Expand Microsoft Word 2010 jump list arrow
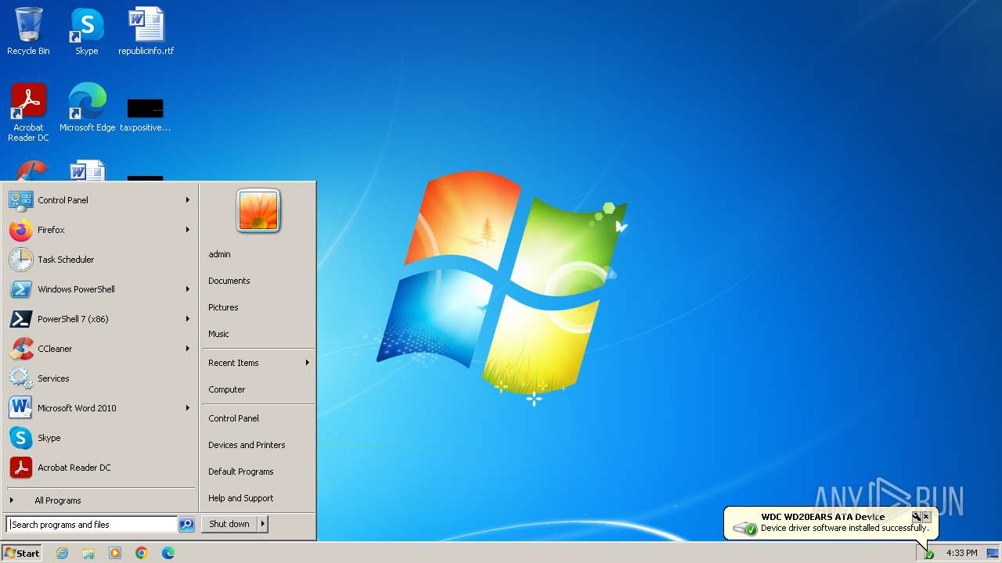The width and height of the screenshot is (1002, 563). tap(188, 408)
